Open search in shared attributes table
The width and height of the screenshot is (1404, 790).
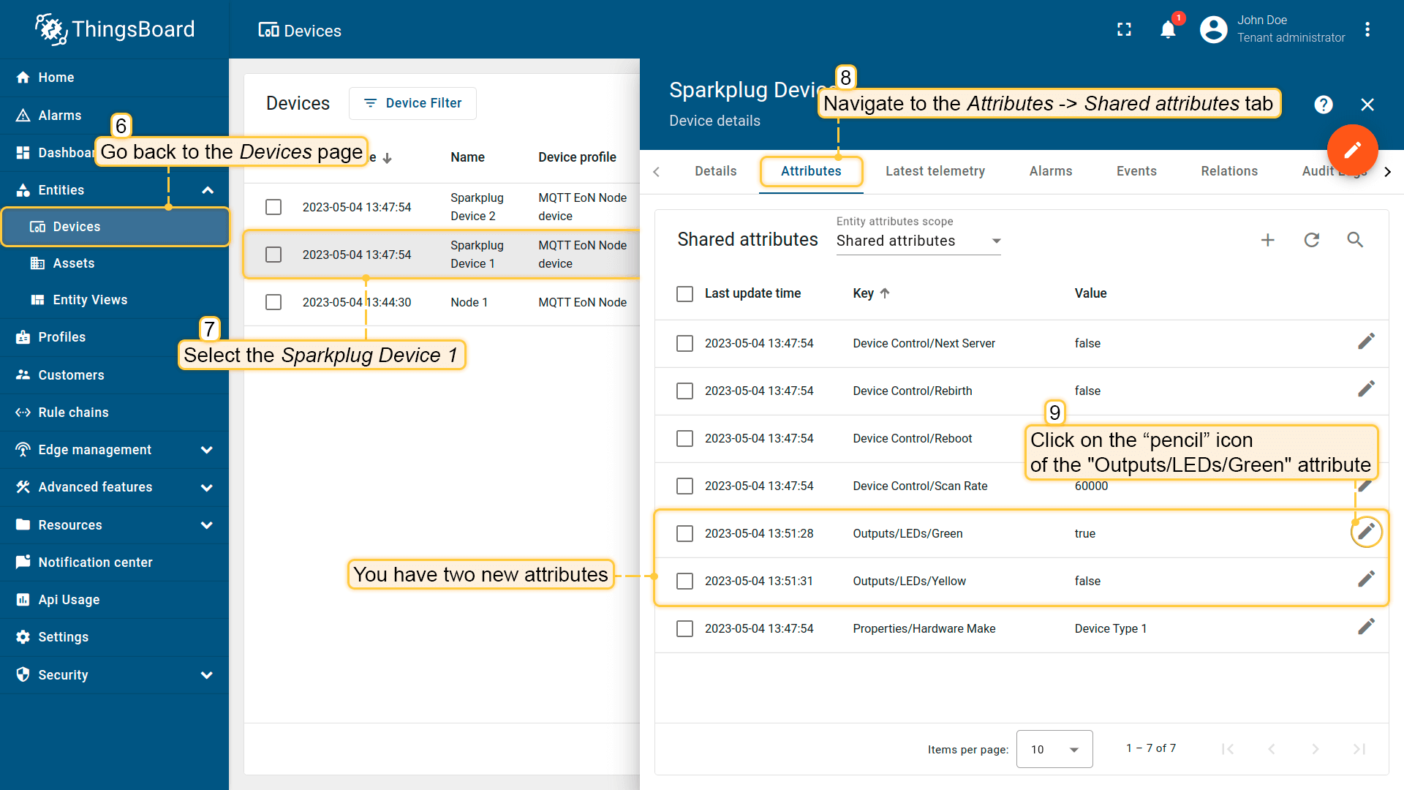point(1355,240)
